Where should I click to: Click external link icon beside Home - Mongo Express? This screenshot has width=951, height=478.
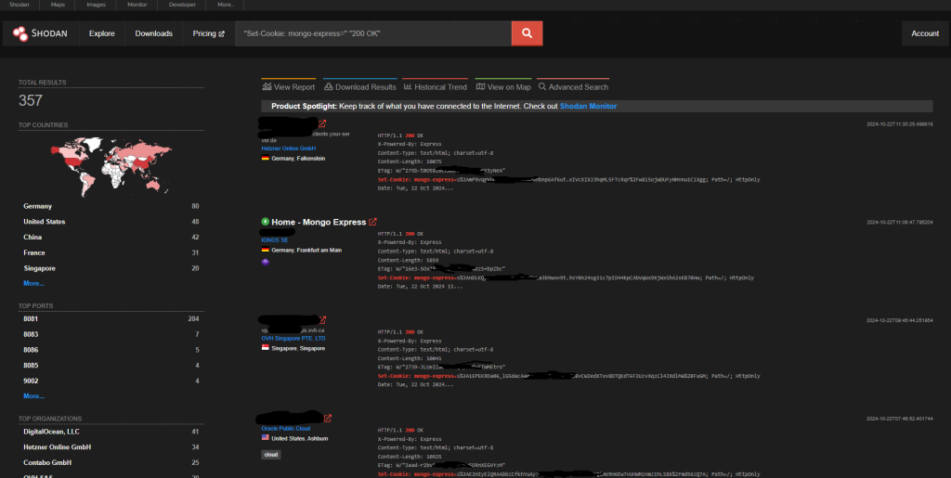373,222
